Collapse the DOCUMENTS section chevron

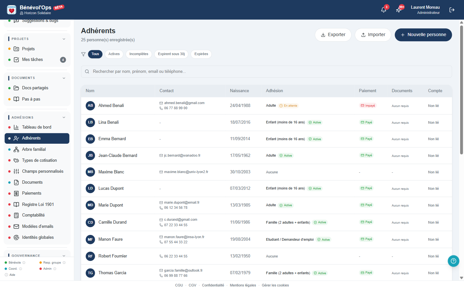click(64, 78)
